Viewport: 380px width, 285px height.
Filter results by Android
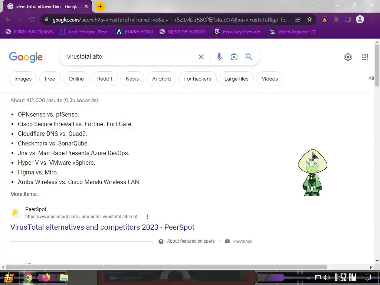pyautogui.click(x=161, y=79)
